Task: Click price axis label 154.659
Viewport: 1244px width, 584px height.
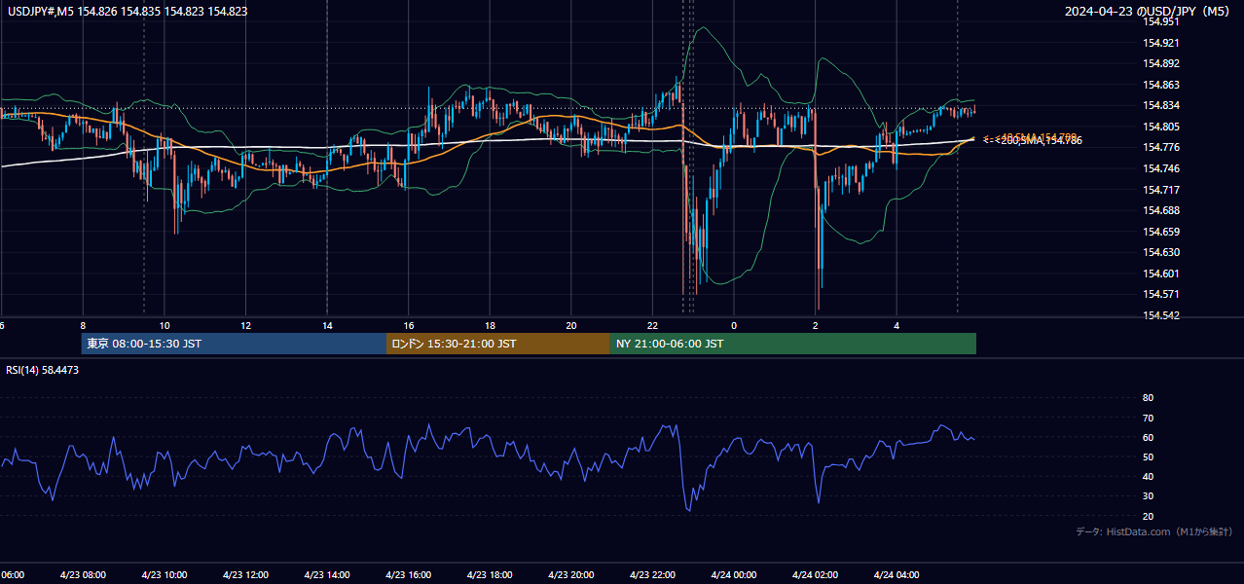Action: [x=1162, y=232]
